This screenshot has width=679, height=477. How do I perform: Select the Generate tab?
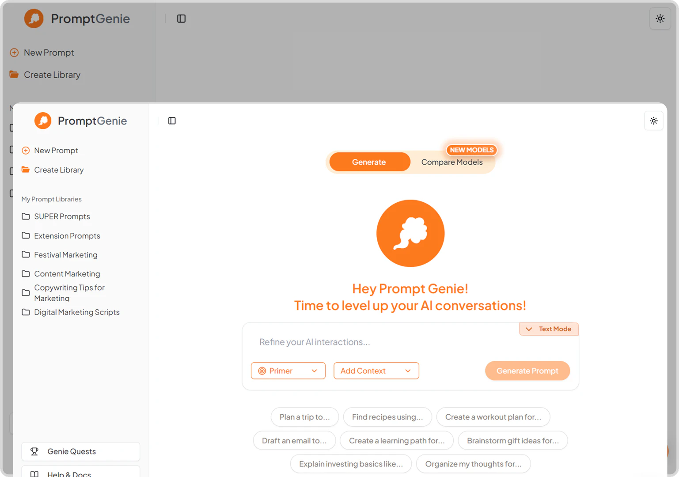pyautogui.click(x=369, y=162)
